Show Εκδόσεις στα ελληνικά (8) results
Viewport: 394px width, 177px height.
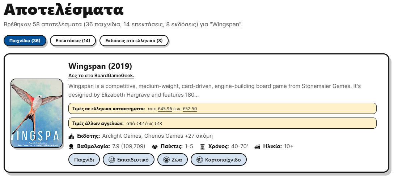coord(134,41)
